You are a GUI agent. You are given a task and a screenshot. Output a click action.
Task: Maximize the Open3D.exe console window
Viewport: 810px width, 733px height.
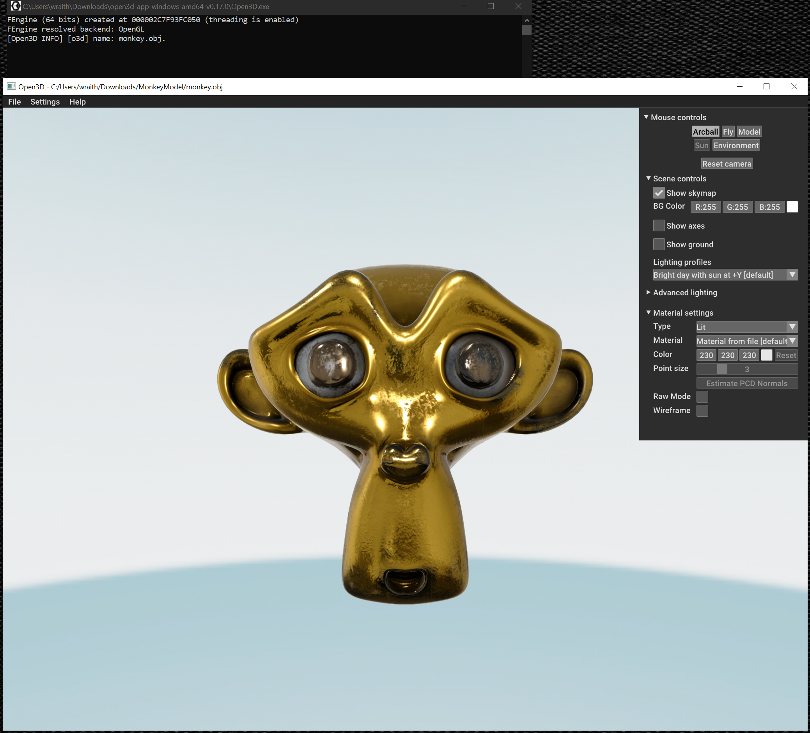coord(491,6)
